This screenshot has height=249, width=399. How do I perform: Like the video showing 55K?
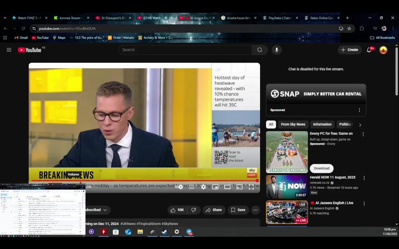coord(177,210)
